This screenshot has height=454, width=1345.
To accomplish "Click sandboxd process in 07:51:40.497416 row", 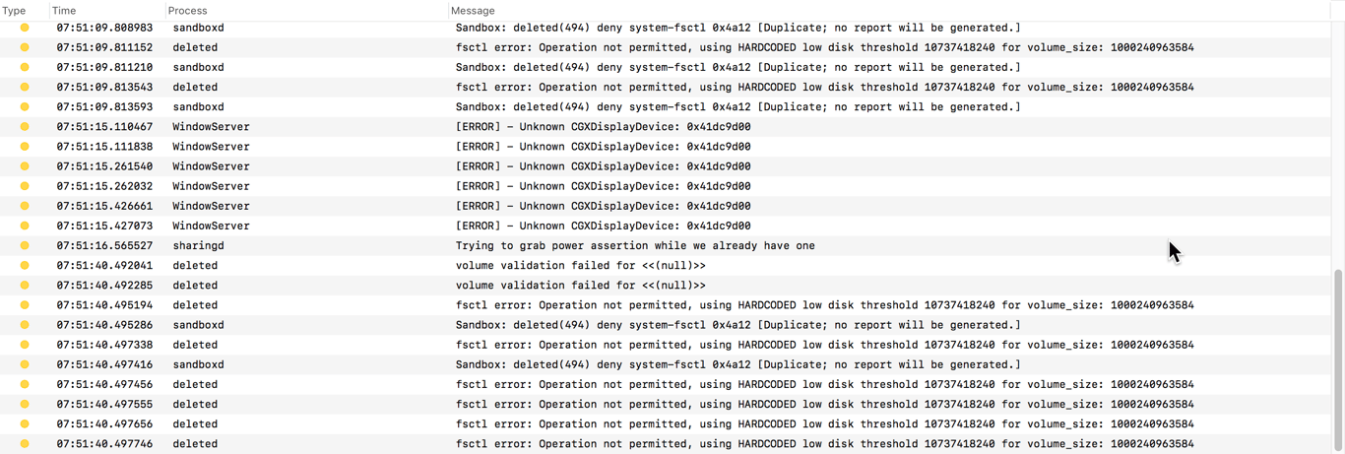I will coord(198,364).
